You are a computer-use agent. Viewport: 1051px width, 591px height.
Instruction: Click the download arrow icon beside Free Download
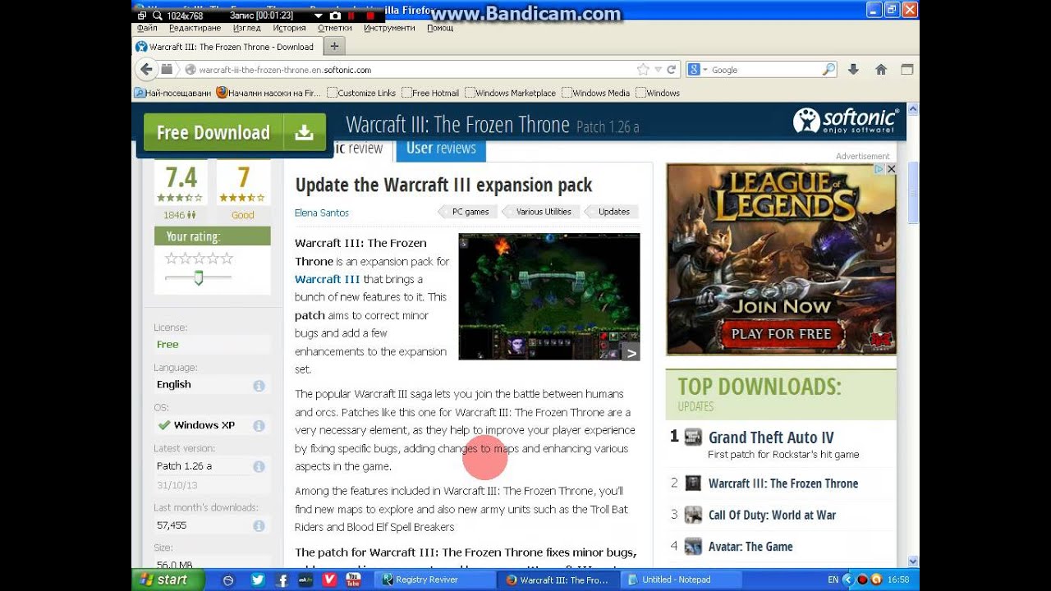pos(305,132)
